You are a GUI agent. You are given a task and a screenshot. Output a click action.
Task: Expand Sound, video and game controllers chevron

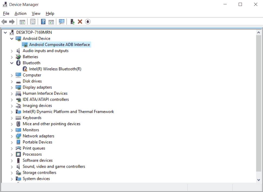(12, 167)
